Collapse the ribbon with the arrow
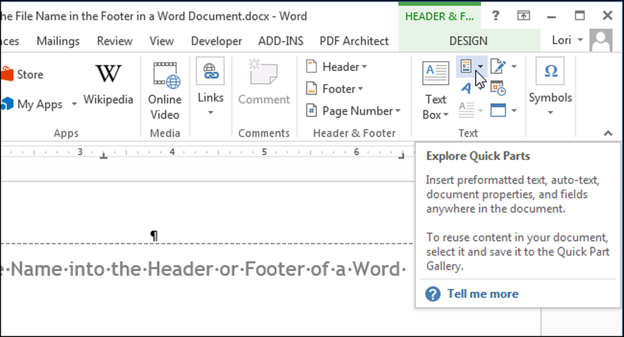624x337 pixels. (608, 133)
